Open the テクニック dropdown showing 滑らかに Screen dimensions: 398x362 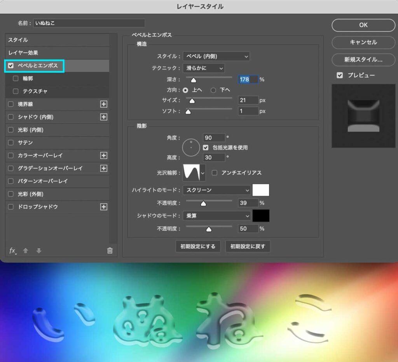204,68
